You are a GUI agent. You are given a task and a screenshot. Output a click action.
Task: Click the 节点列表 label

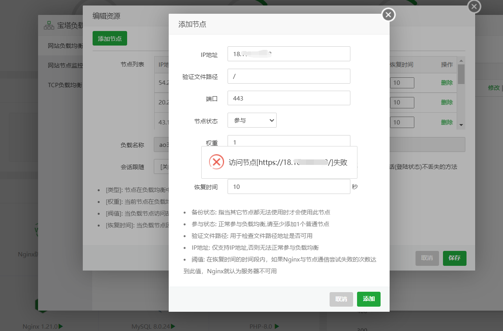point(132,64)
